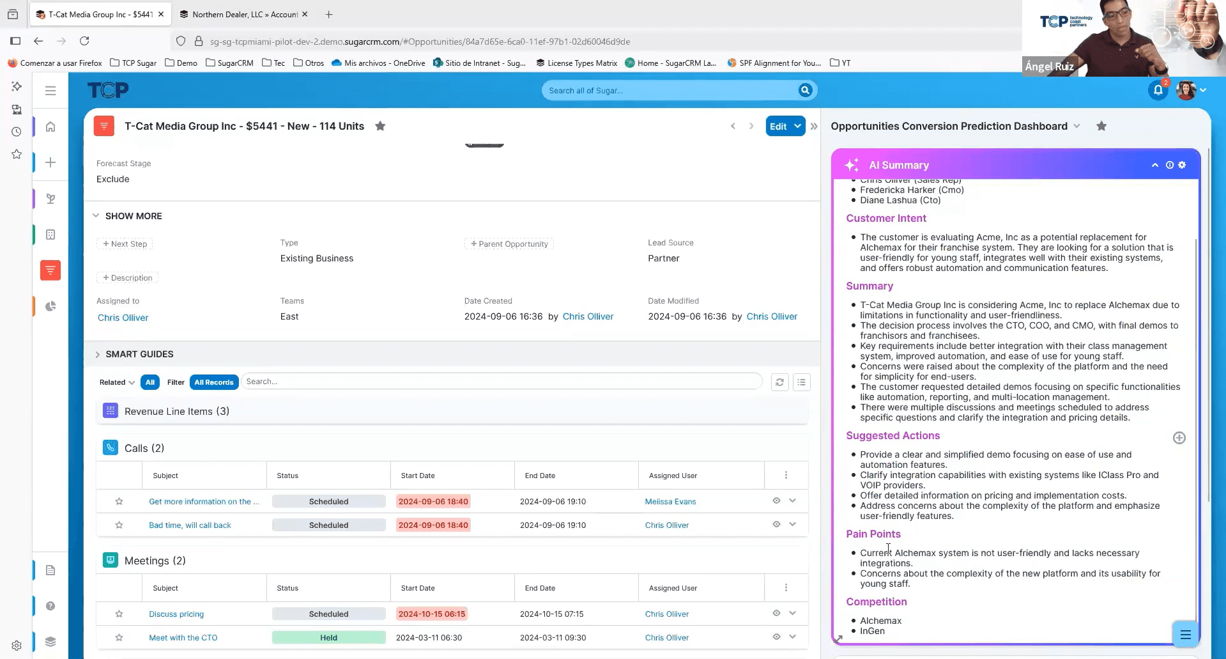Open the Related filter menu
This screenshot has height=659, width=1226.
[116, 382]
